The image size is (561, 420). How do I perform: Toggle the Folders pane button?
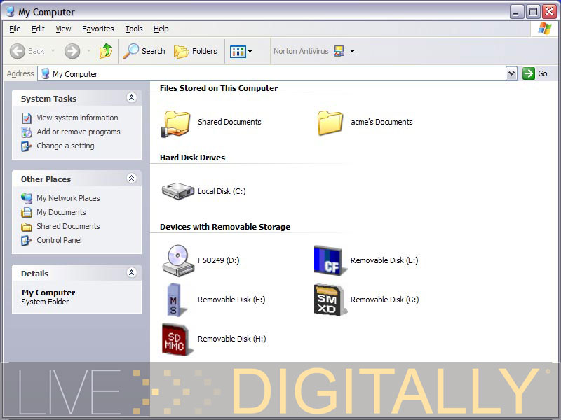pyautogui.click(x=196, y=51)
